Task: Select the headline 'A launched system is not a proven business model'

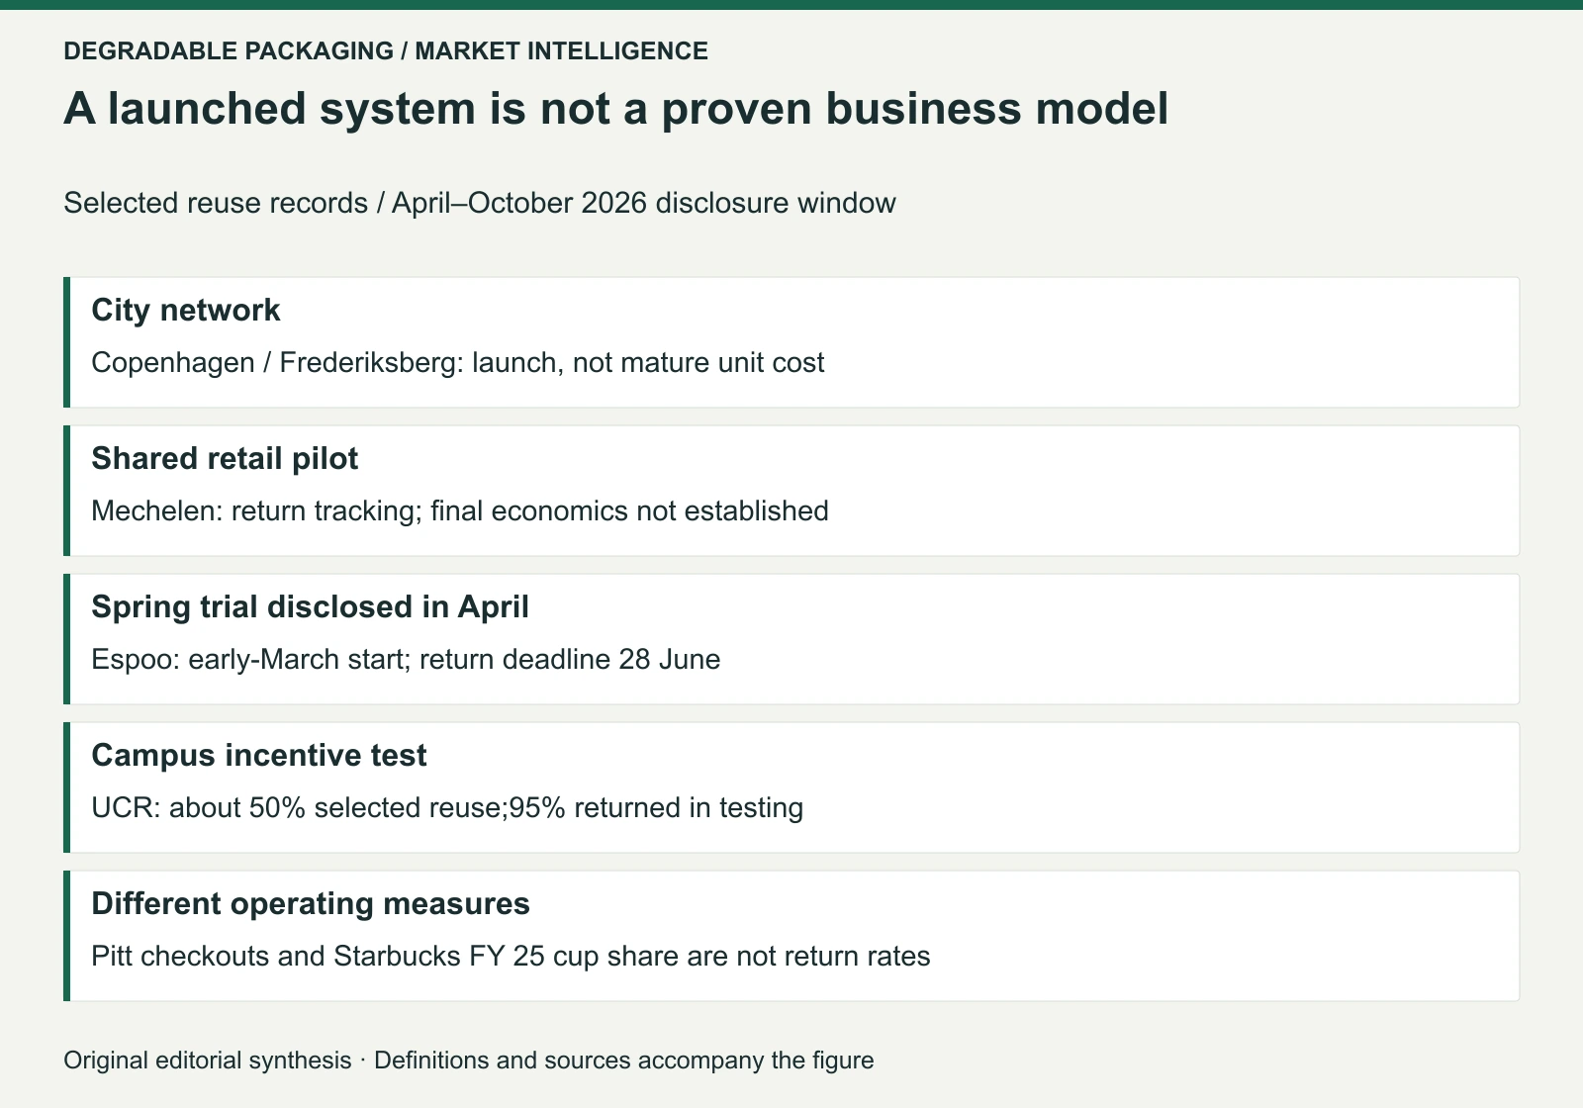Action: coord(616,108)
